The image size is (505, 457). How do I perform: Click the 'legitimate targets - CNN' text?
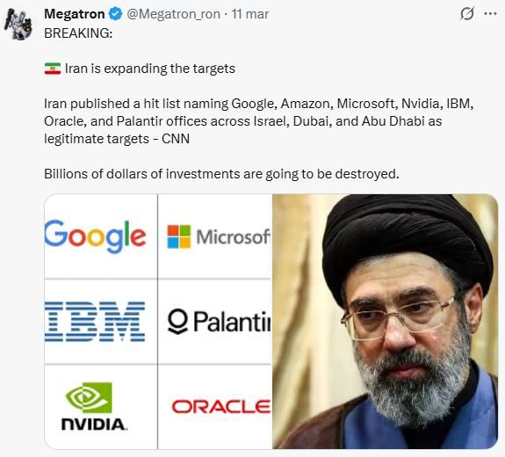pyautogui.click(x=117, y=139)
